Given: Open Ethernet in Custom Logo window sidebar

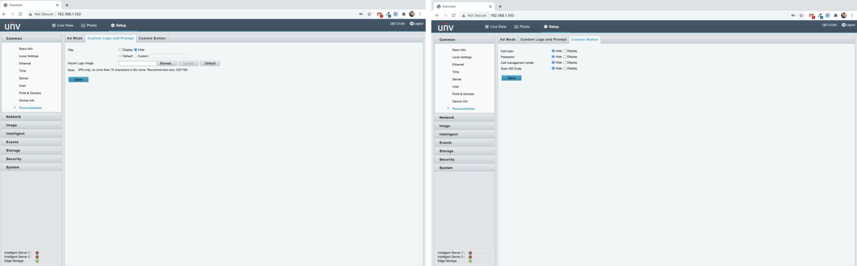Looking at the screenshot, I should point(25,63).
